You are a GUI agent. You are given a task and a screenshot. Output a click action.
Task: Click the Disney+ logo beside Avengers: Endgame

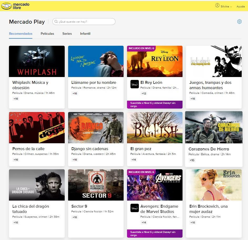[x=134, y=208]
